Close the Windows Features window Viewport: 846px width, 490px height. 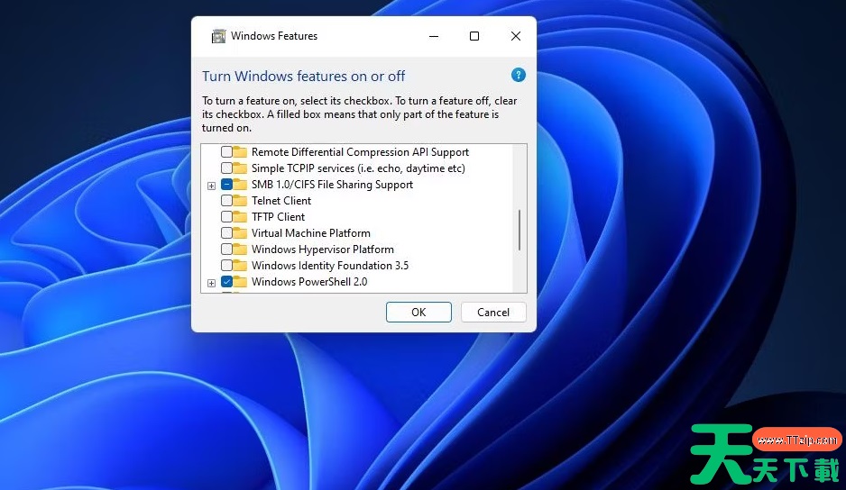pos(516,36)
